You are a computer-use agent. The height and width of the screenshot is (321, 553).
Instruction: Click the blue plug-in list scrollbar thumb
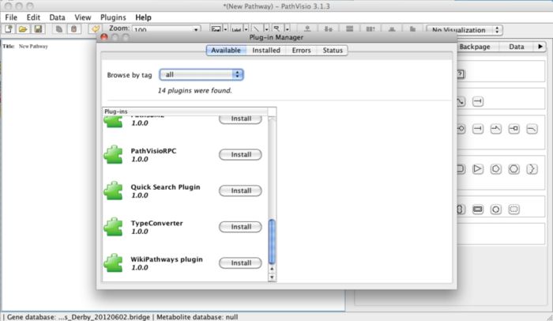[272, 242]
